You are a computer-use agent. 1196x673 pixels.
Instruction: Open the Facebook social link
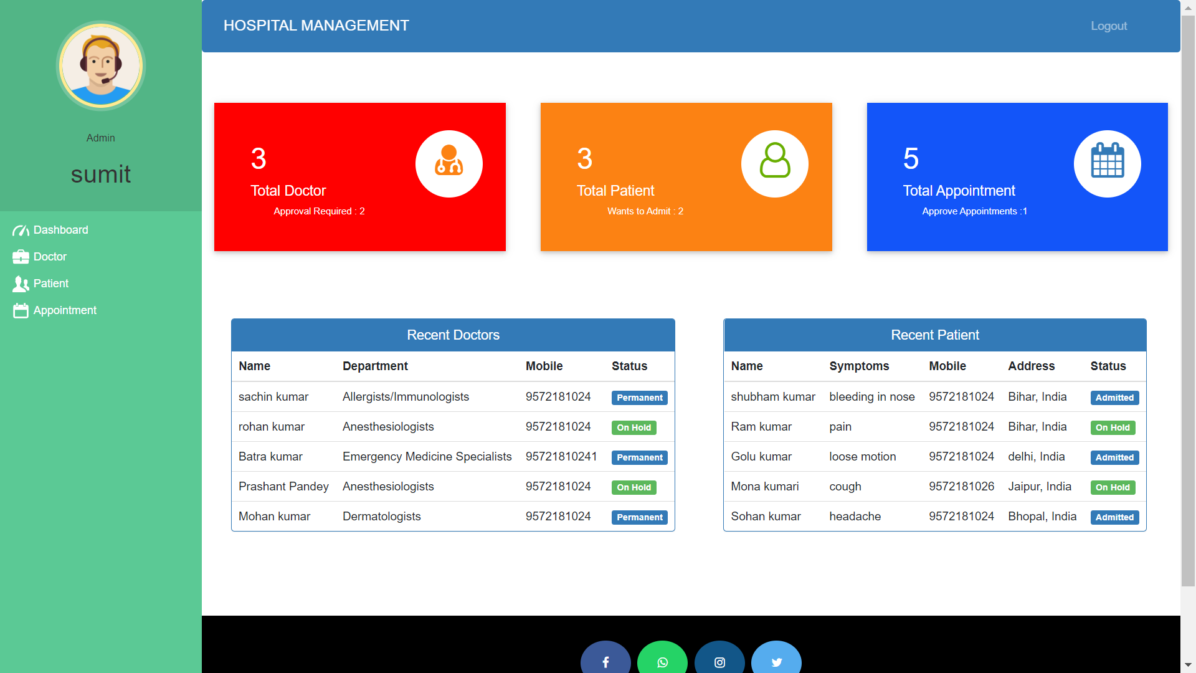click(605, 662)
